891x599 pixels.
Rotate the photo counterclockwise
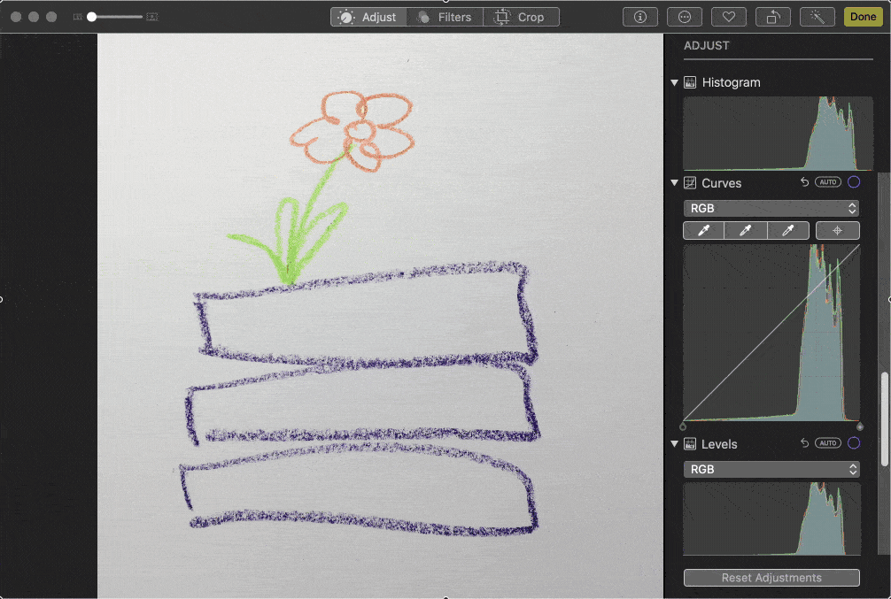click(773, 17)
